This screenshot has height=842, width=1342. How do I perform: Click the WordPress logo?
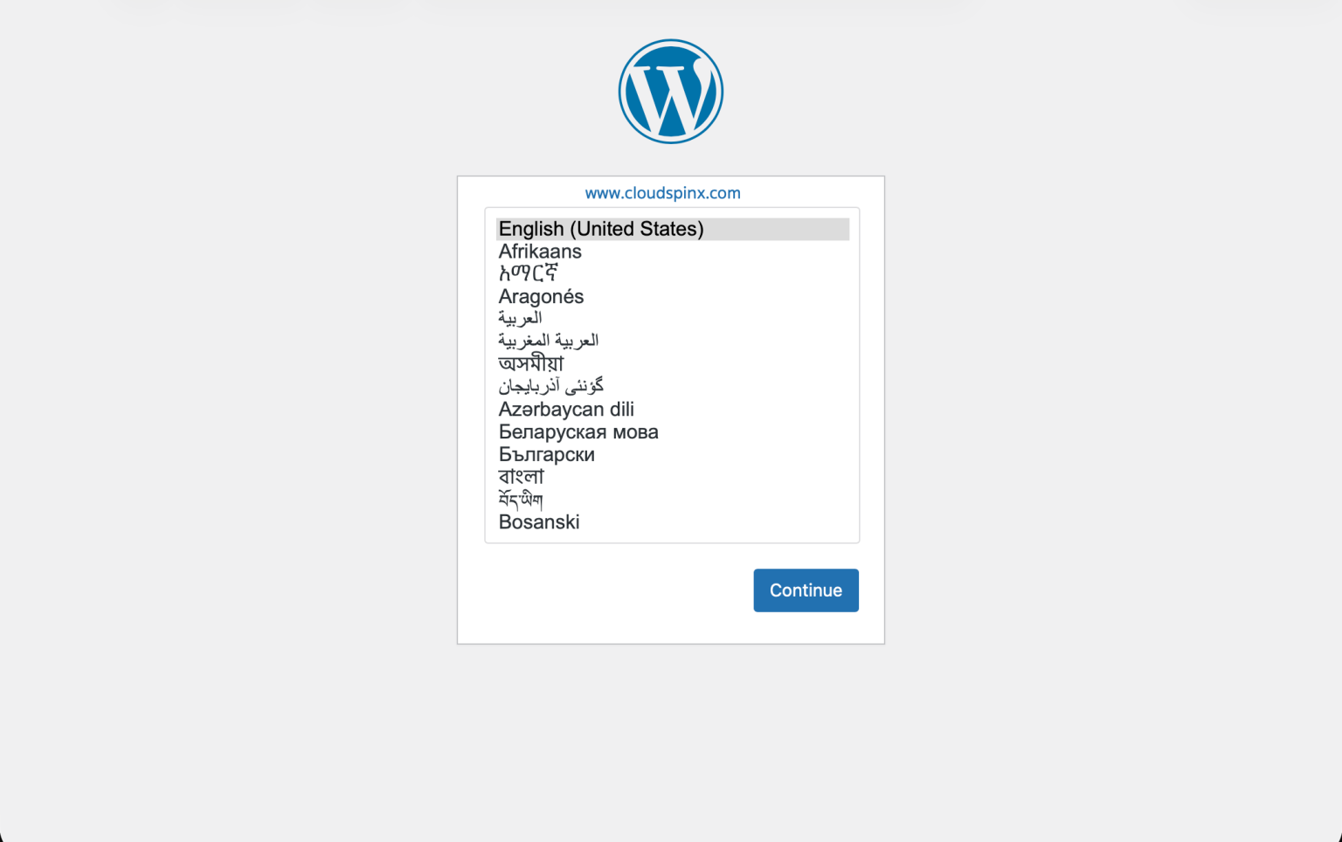(x=671, y=92)
